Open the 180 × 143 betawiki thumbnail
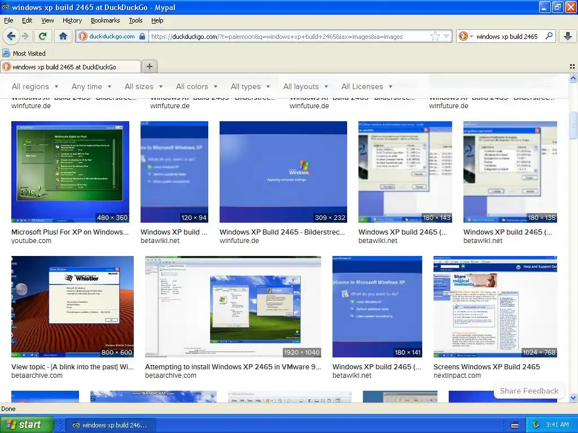578x433 pixels. pyautogui.click(x=405, y=171)
